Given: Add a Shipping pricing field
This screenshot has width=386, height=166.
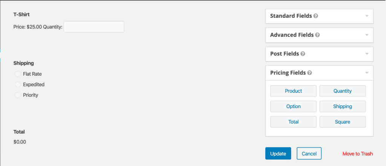Looking at the screenshot, I should [343, 107].
